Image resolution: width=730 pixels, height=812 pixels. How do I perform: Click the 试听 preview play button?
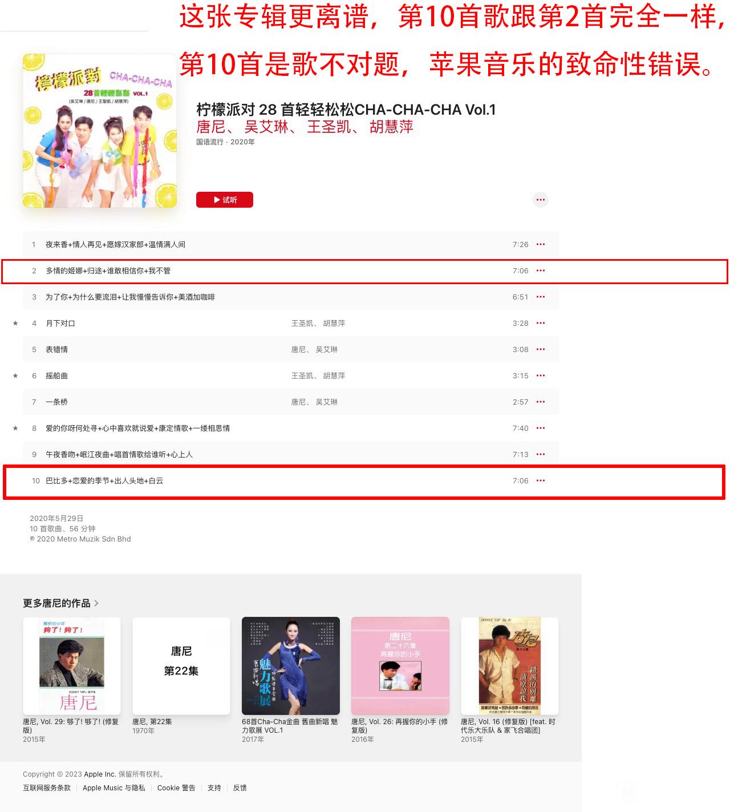click(225, 200)
